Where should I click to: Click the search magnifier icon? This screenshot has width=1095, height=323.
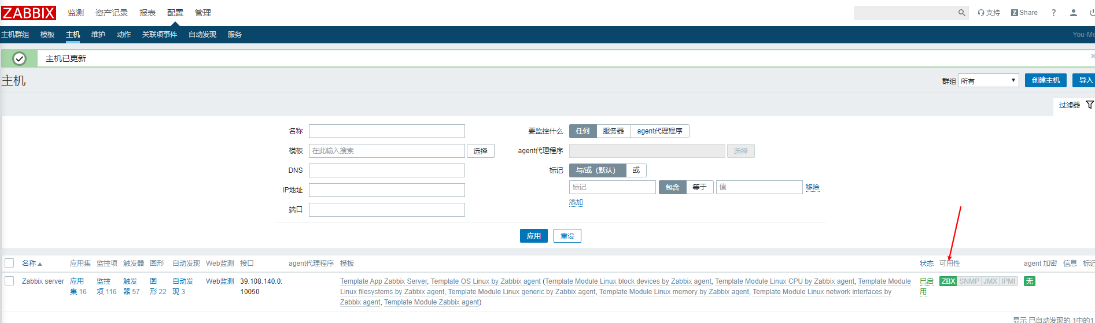pos(961,13)
